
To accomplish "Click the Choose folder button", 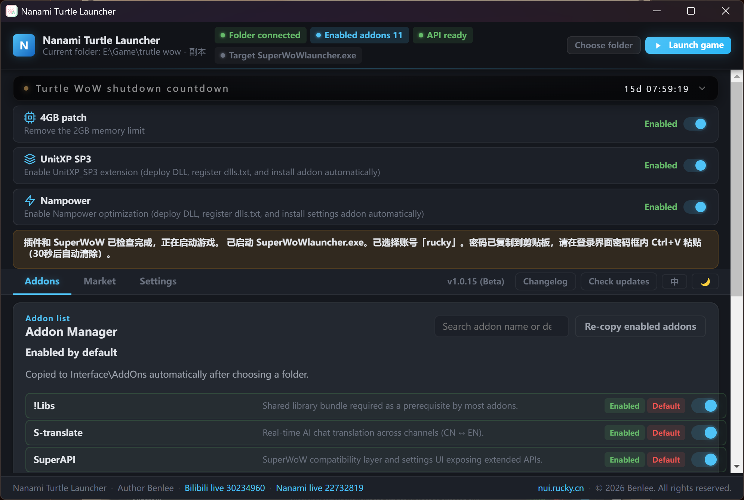I will [603, 45].
